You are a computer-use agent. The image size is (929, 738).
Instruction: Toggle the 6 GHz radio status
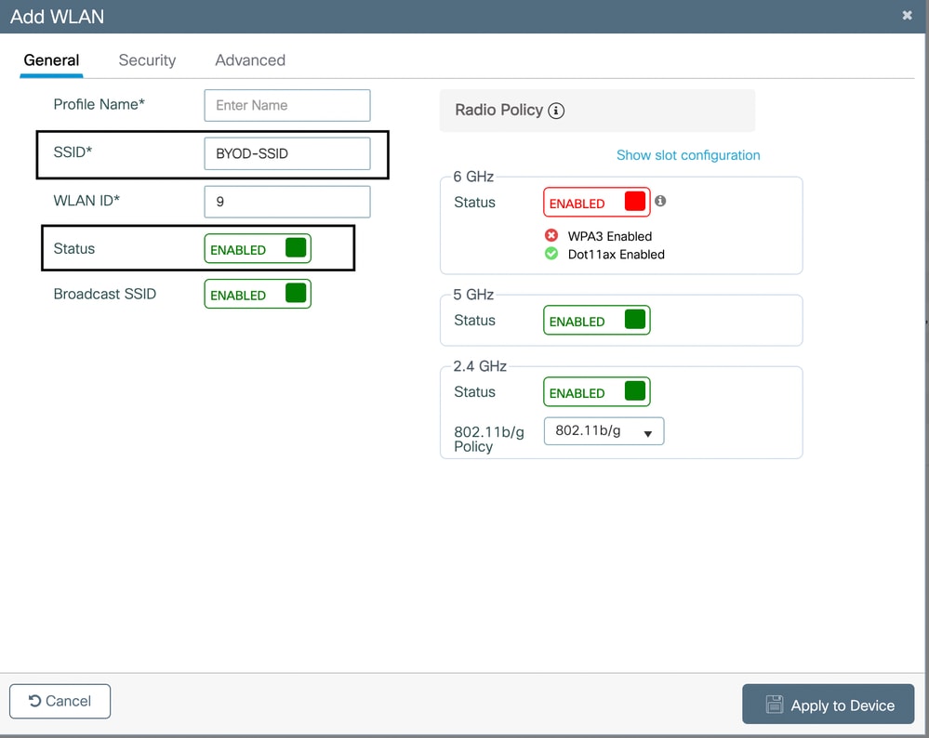tap(596, 201)
